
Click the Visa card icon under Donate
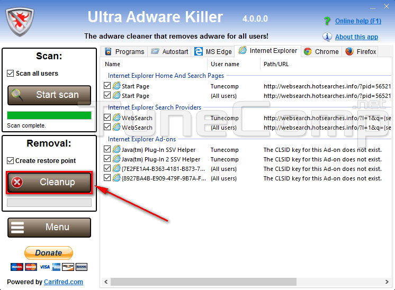44,267
